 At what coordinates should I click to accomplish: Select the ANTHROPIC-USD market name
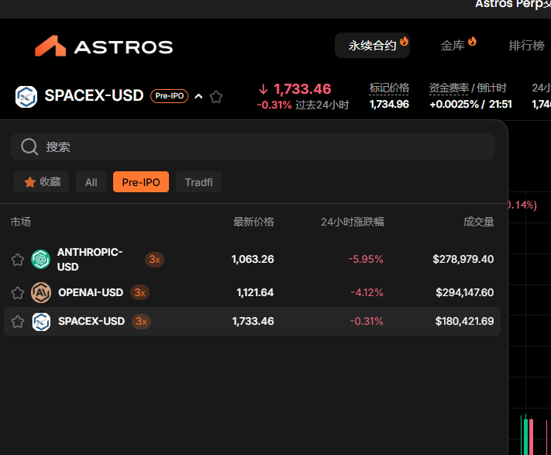point(90,260)
